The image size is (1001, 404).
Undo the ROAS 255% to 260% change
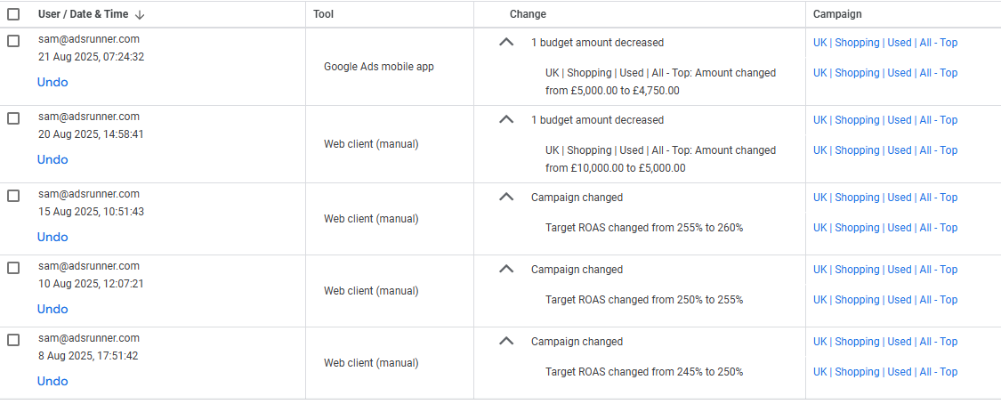click(x=52, y=237)
